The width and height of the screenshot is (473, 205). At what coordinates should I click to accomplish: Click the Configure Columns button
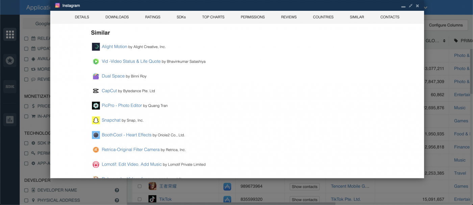click(x=446, y=25)
